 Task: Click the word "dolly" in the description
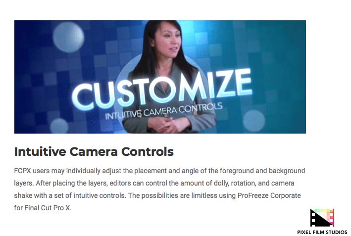[221, 183]
